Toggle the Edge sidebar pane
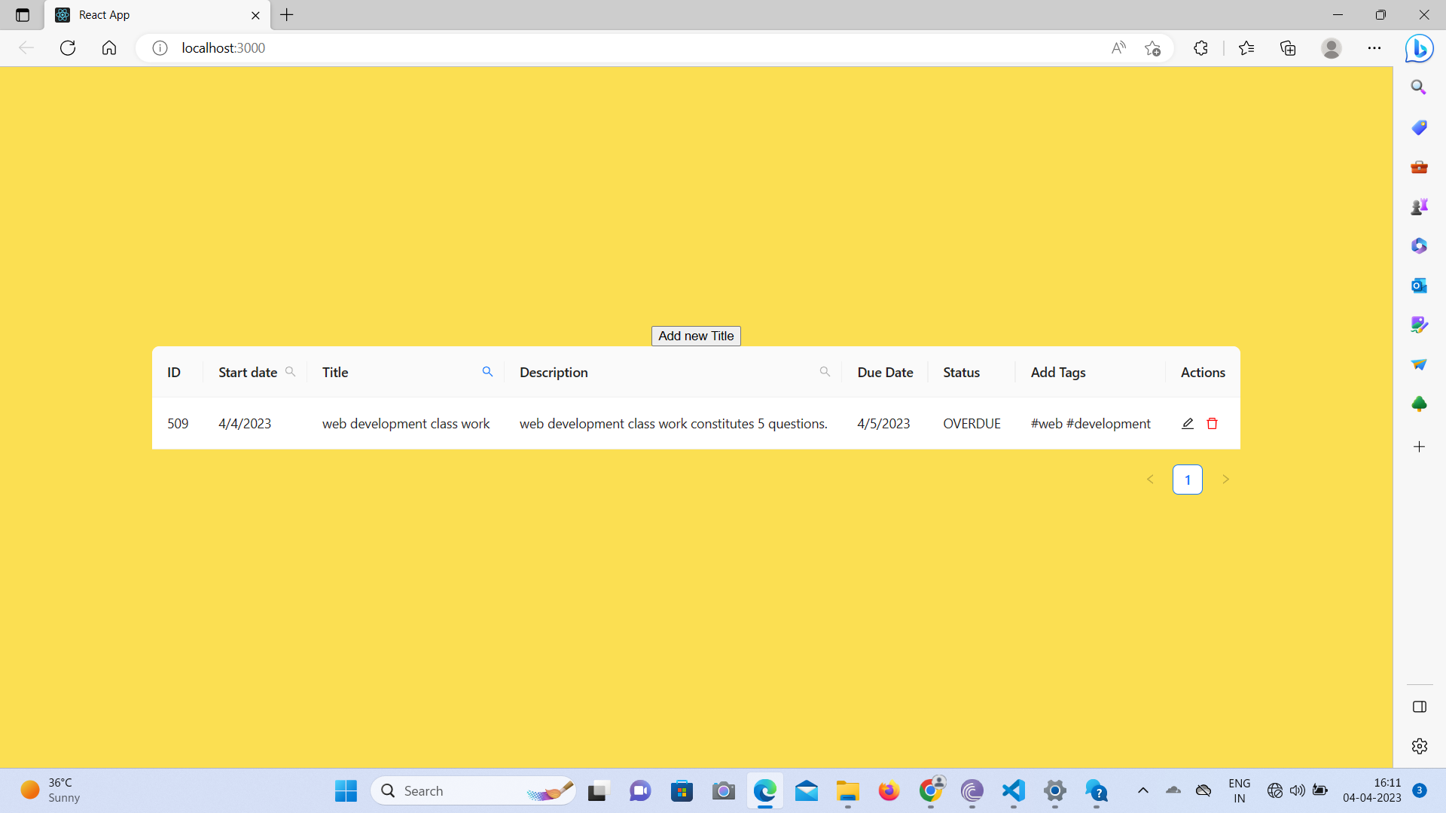This screenshot has height=813, width=1446. pyautogui.click(x=1419, y=707)
